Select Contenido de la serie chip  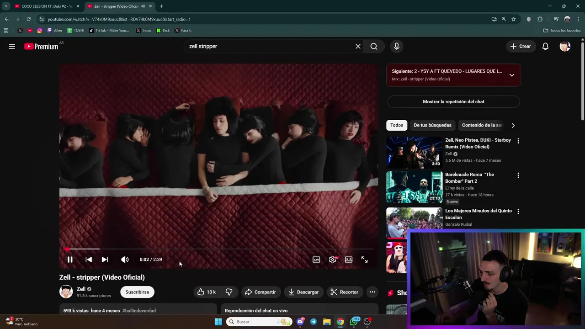(x=481, y=125)
